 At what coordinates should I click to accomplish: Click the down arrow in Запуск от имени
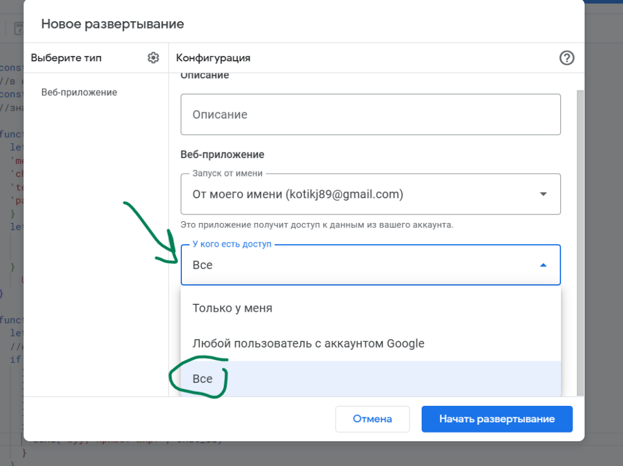tap(543, 194)
